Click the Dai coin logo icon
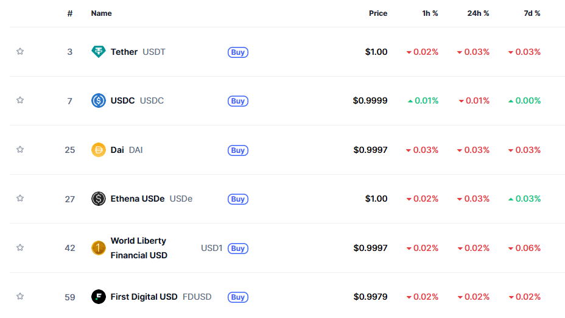This screenshot has height=318, width=565. 99,150
